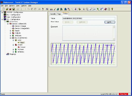Open the File menu

click(2, 6)
